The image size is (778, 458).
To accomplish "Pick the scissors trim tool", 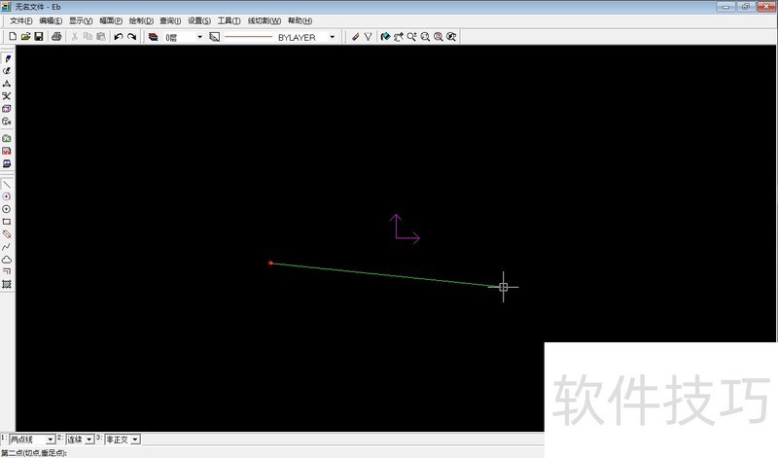I will coord(7,95).
